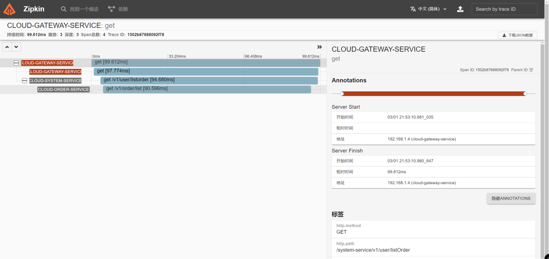549x259 pixels.
Task: Collapse the root CLOUD-GATEWAY-SERVICE tree node
Action: [16, 63]
